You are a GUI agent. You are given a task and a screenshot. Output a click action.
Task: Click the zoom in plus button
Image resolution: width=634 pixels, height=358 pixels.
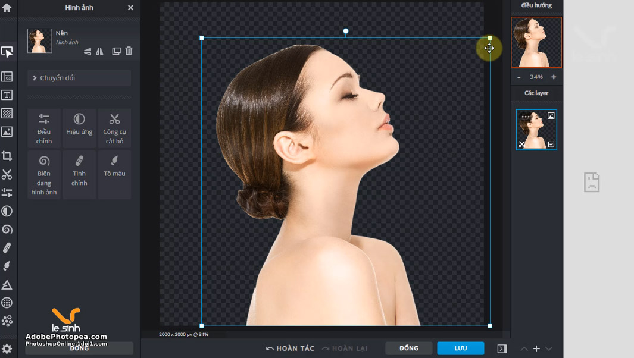[x=554, y=77]
